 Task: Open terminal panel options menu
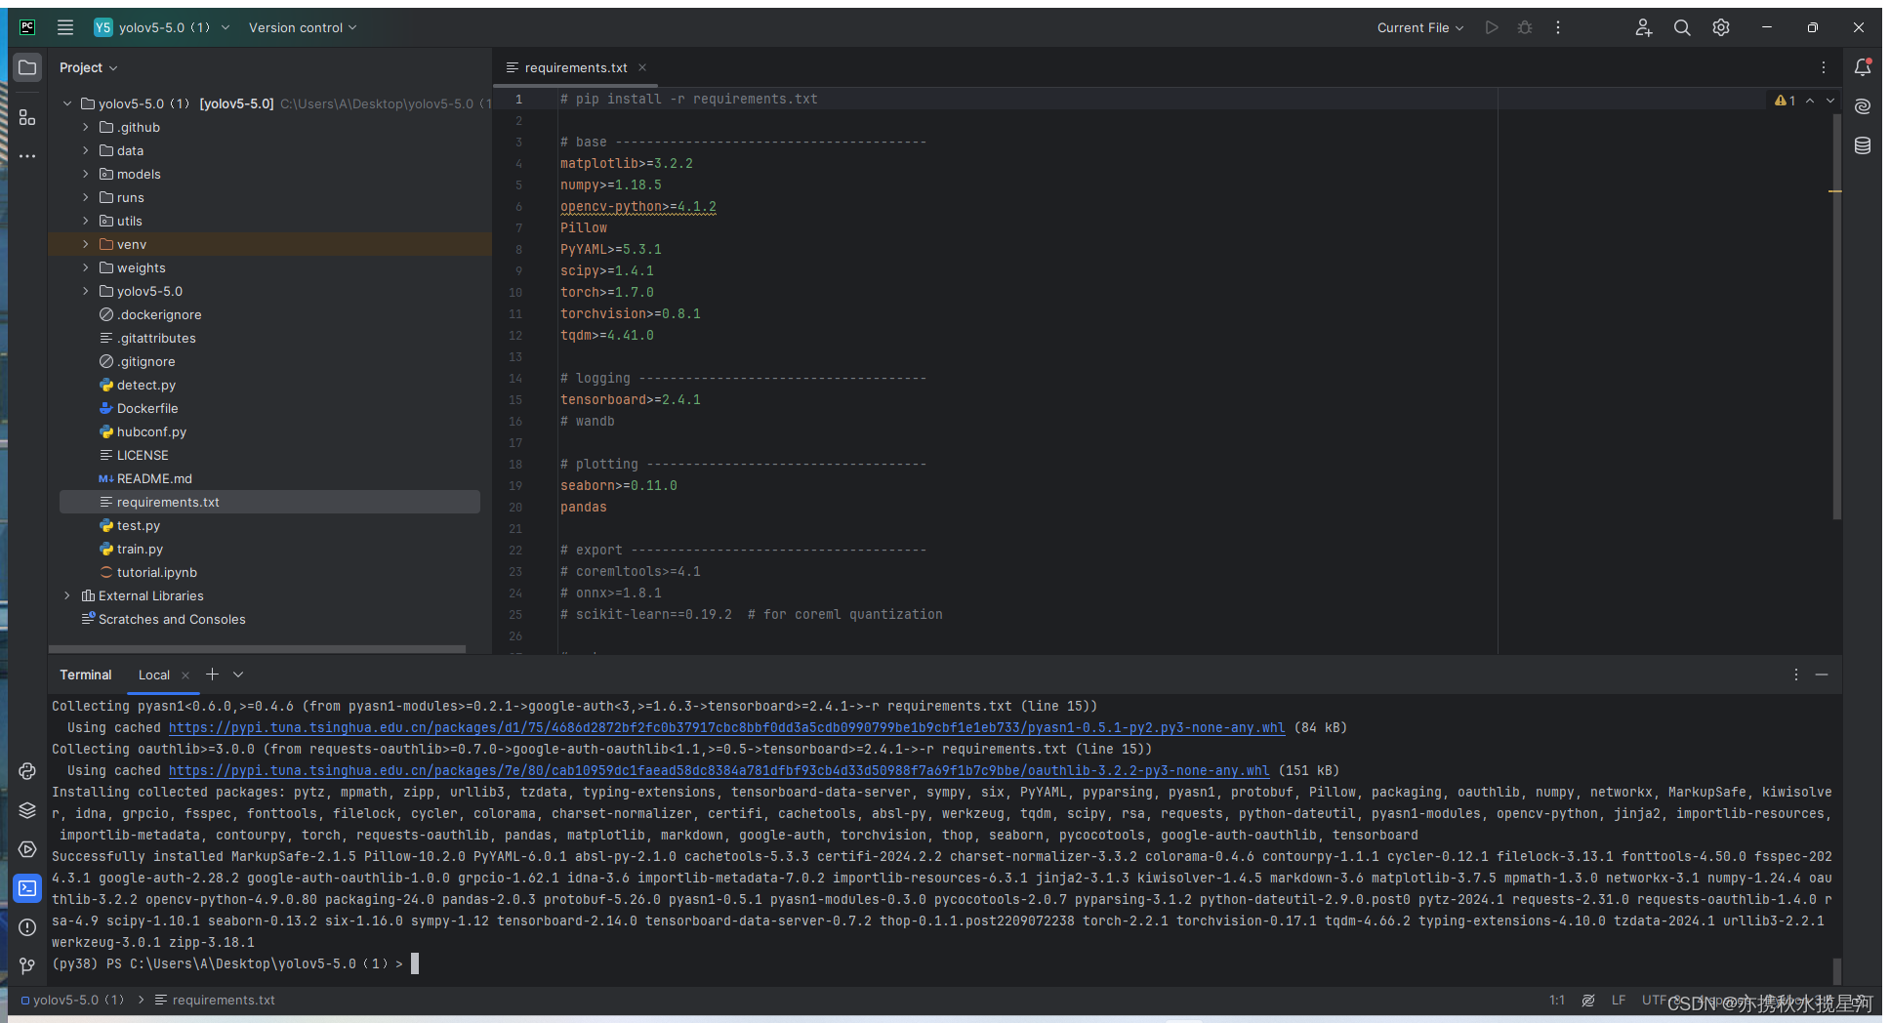pos(1796,675)
